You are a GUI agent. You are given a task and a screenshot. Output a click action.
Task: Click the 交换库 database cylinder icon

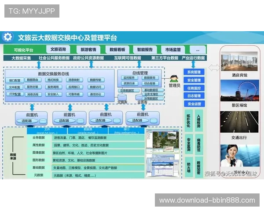click(x=122, y=97)
